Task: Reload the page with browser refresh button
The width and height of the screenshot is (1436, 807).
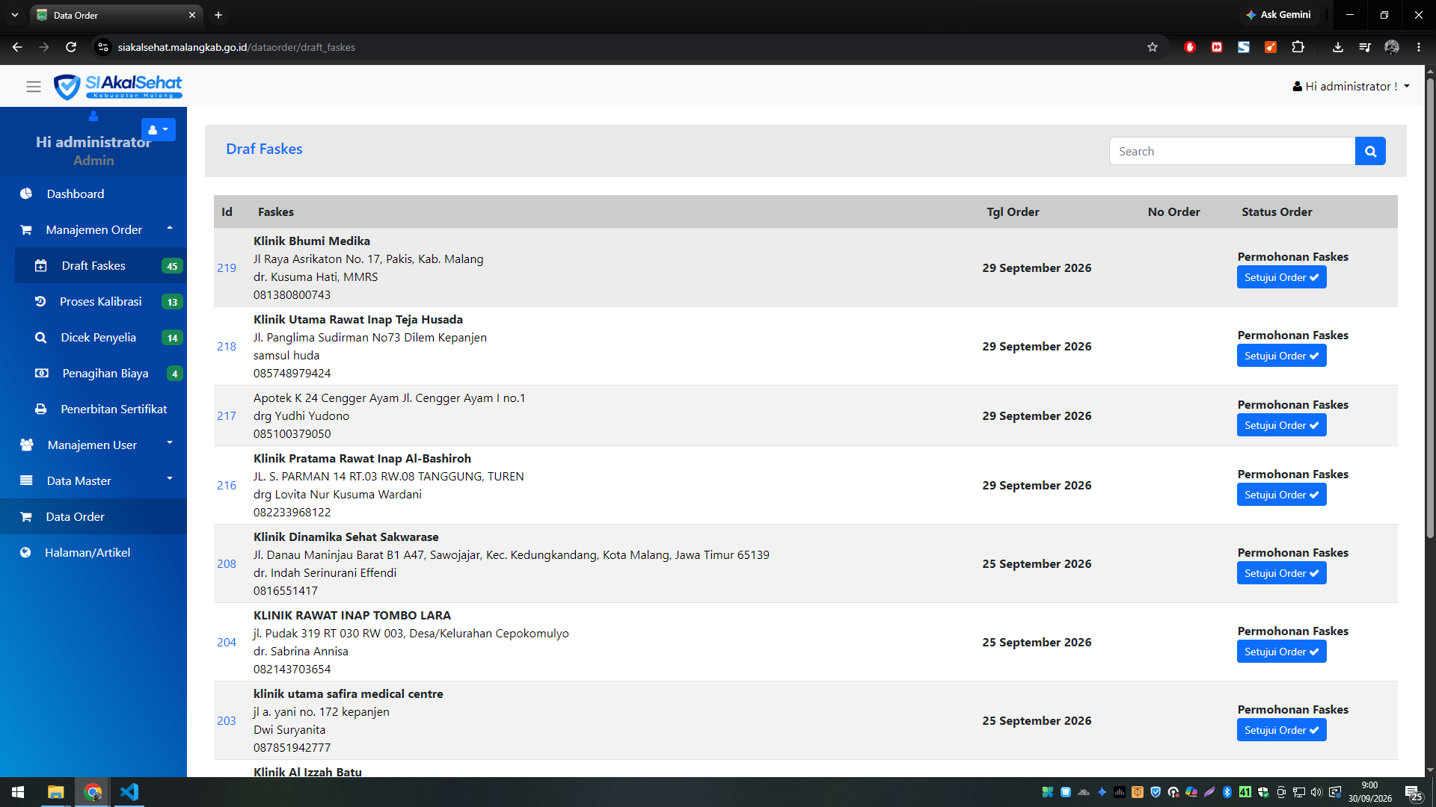Action: click(x=71, y=47)
